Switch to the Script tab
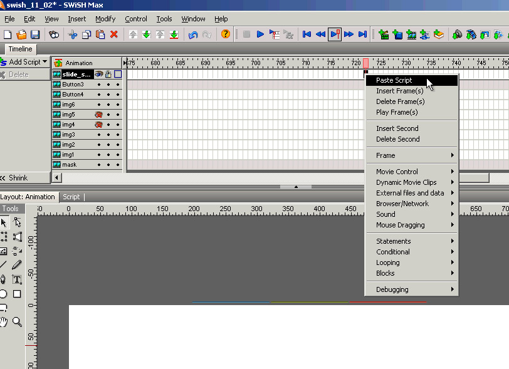Screen dimensions: 509x369 [71, 197]
